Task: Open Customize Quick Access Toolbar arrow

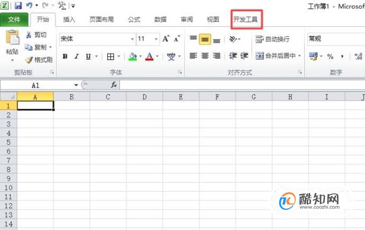Action: (73, 6)
